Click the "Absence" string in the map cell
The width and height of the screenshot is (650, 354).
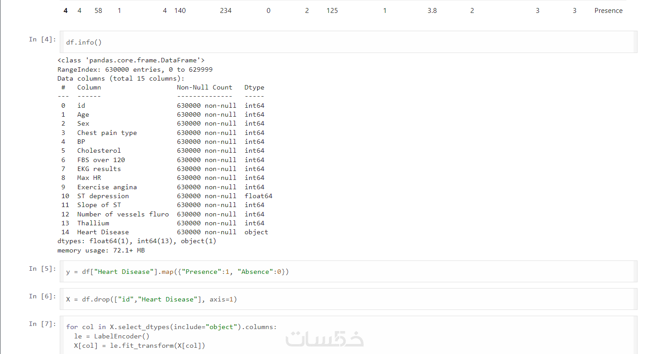pyautogui.click(x=255, y=272)
